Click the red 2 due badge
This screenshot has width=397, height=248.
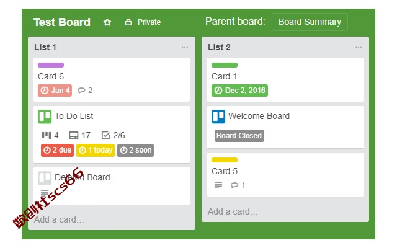(58, 150)
